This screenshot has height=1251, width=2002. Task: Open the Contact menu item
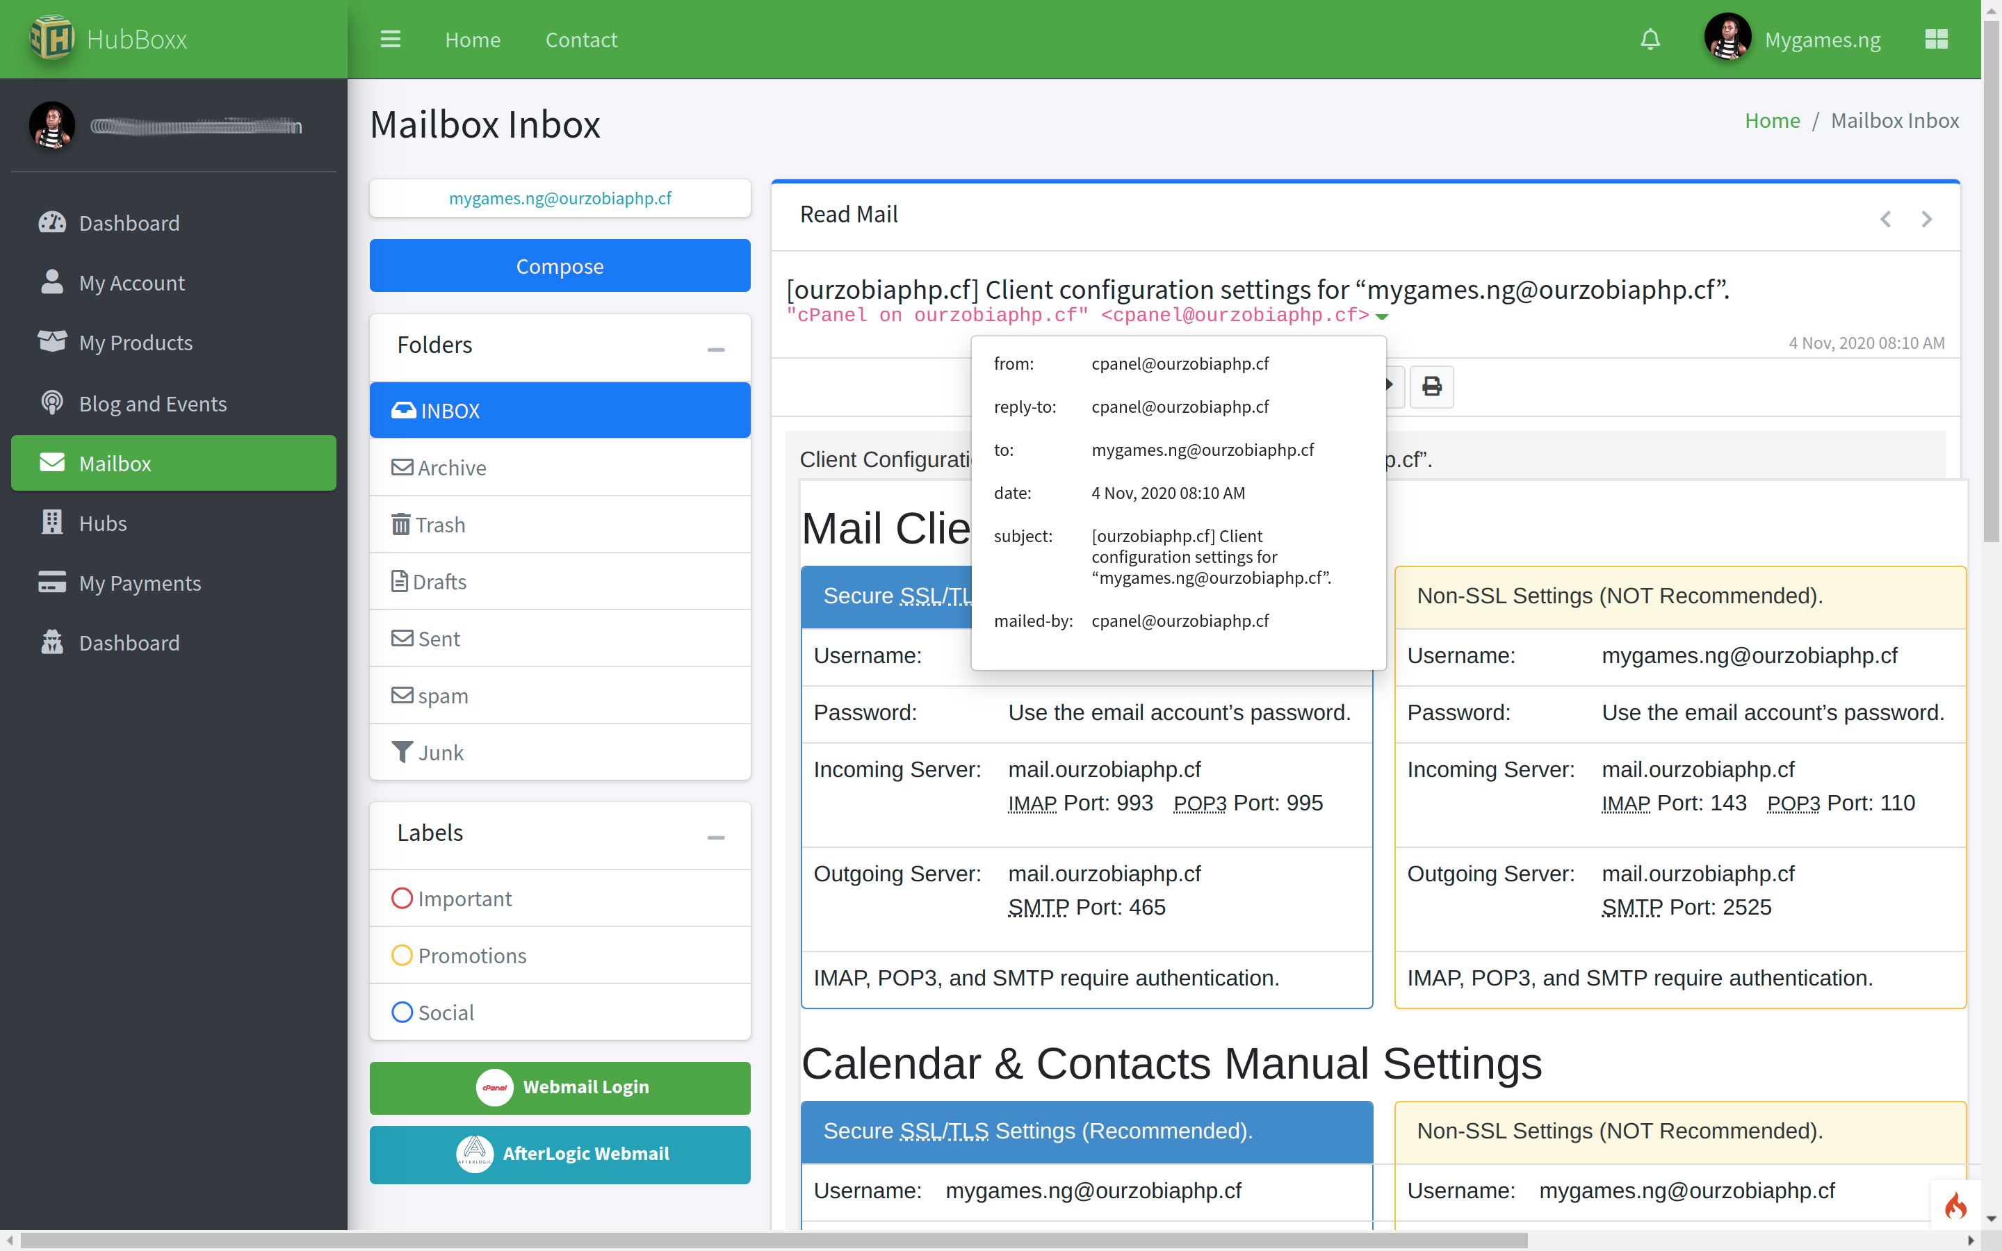[580, 40]
